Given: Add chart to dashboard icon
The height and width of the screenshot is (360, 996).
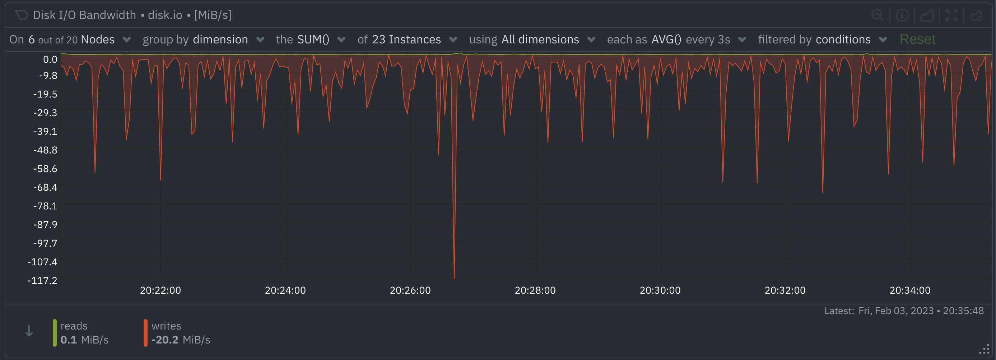Looking at the screenshot, I should pos(976,15).
